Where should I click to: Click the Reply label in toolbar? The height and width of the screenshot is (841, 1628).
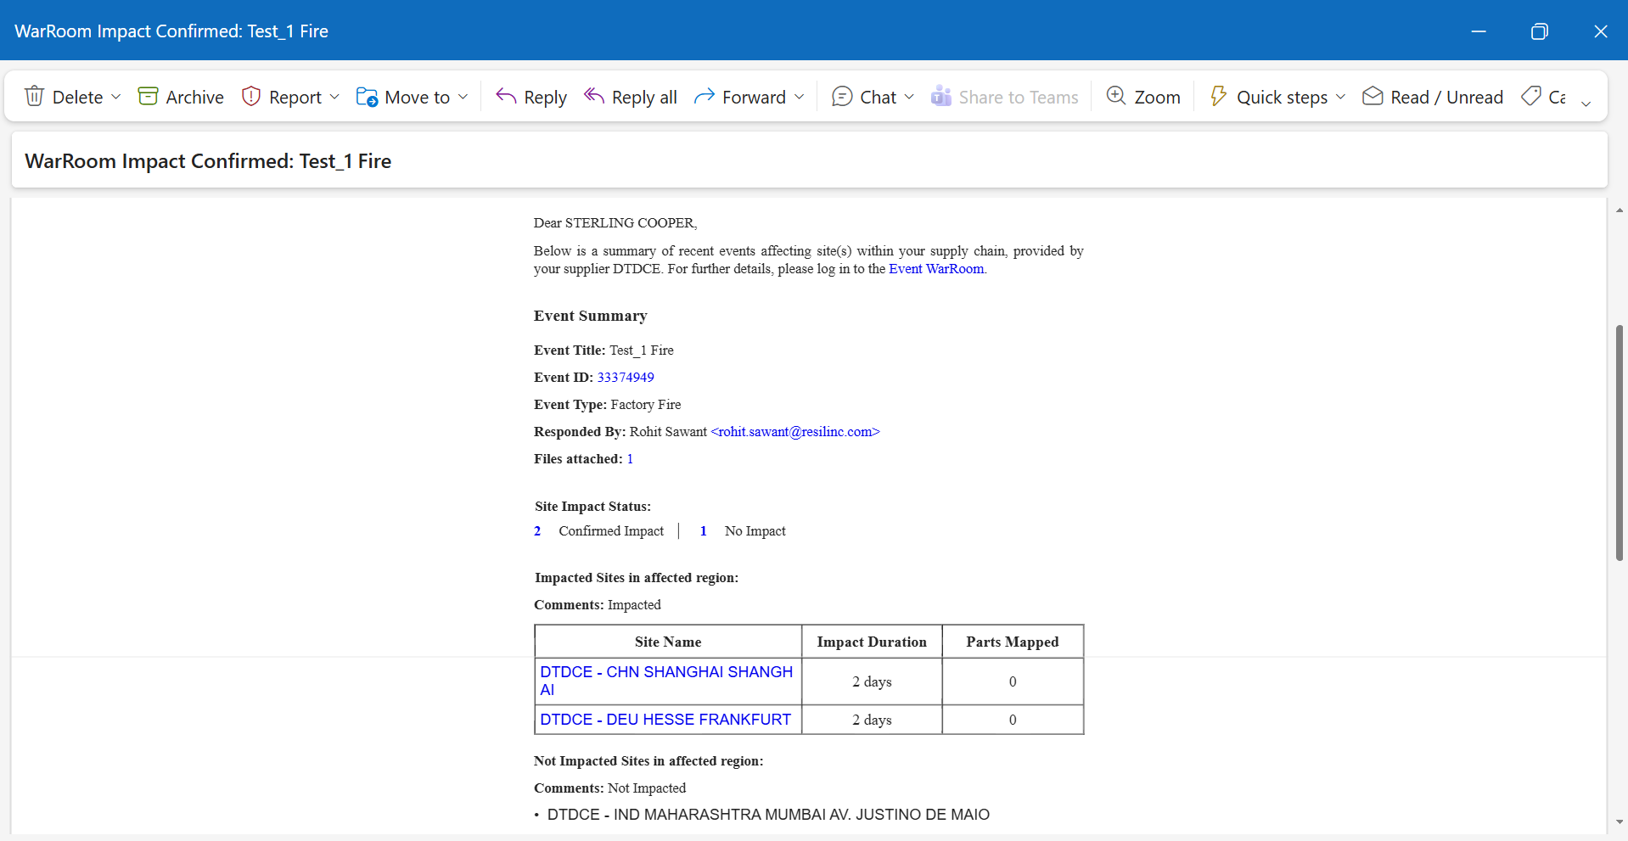[x=545, y=98]
